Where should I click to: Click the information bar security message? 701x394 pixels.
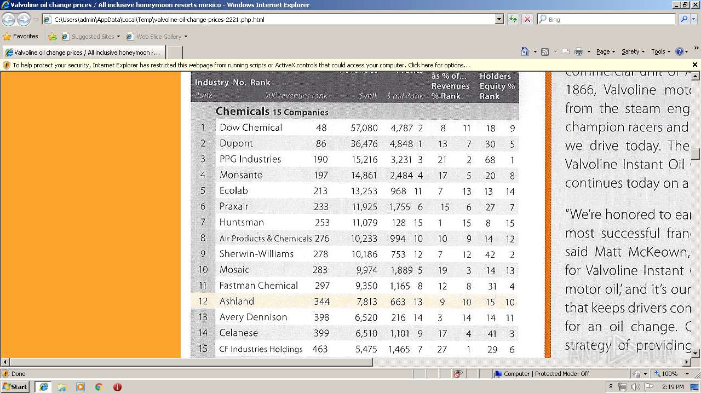point(241,65)
